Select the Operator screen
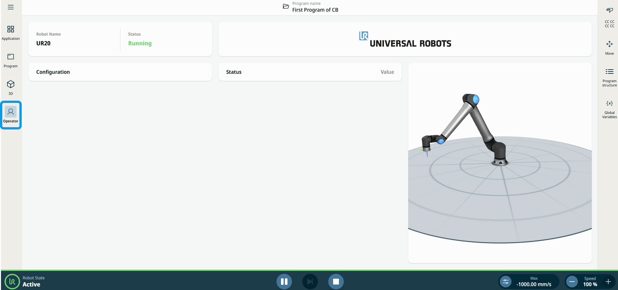 [11, 115]
